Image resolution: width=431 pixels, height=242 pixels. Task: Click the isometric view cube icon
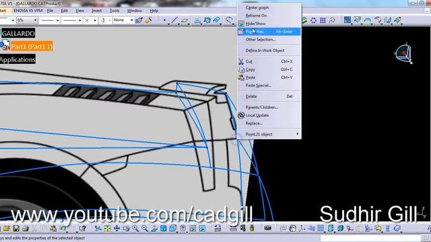(173, 229)
